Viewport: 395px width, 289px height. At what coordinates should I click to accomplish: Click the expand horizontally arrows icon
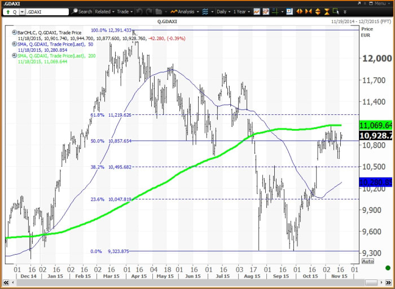click(x=299, y=12)
